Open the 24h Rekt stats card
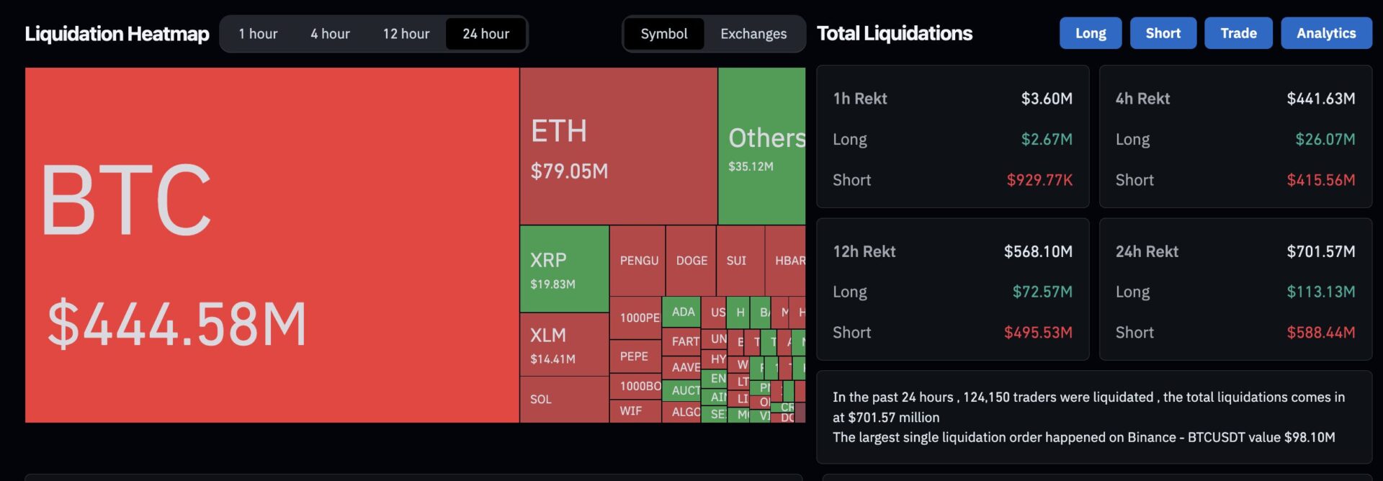The image size is (1383, 481). coord(1235,289)
